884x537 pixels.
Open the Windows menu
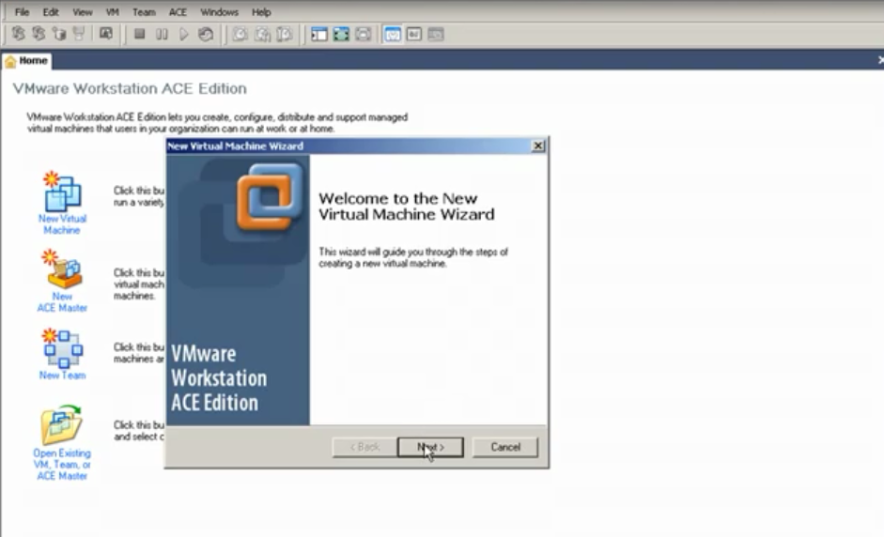pos(219,12)
